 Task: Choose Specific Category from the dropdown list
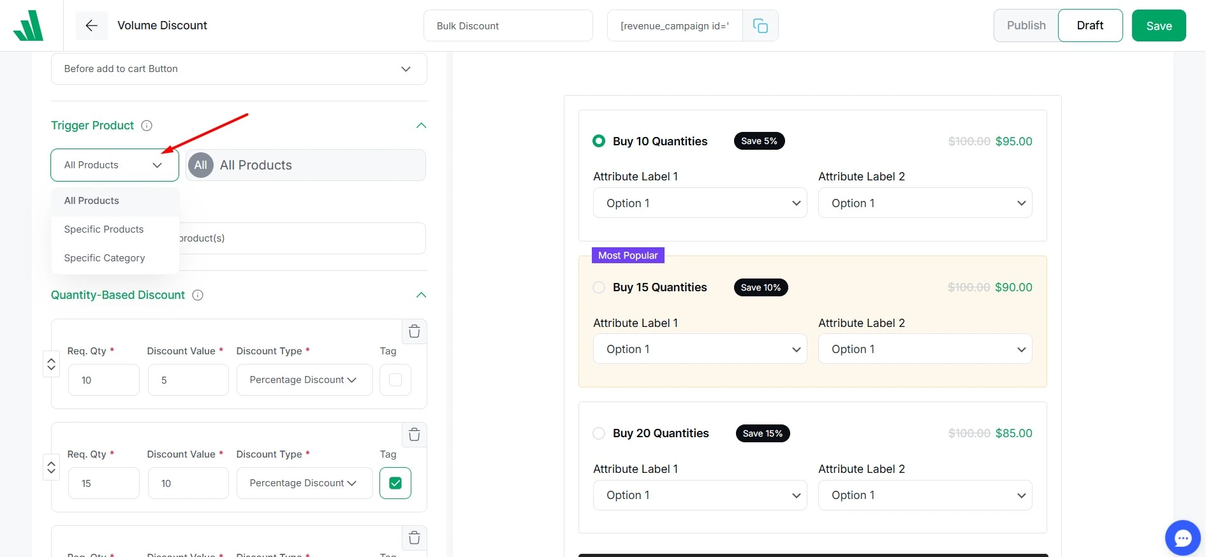coord(115,258)
